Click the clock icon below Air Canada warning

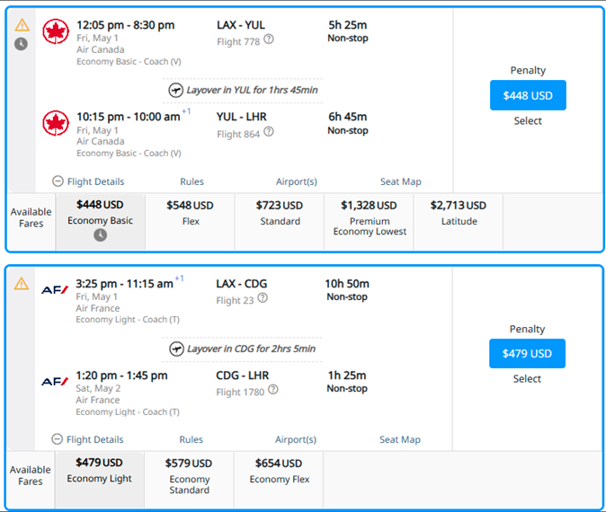pos(21,43)
